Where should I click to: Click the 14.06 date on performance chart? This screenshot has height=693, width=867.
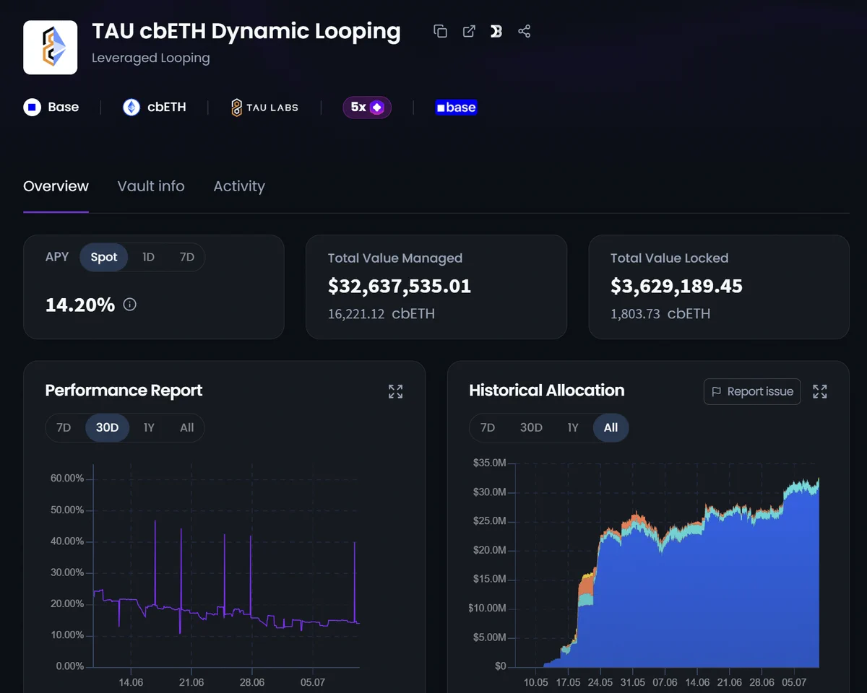(x=131, y=681)
